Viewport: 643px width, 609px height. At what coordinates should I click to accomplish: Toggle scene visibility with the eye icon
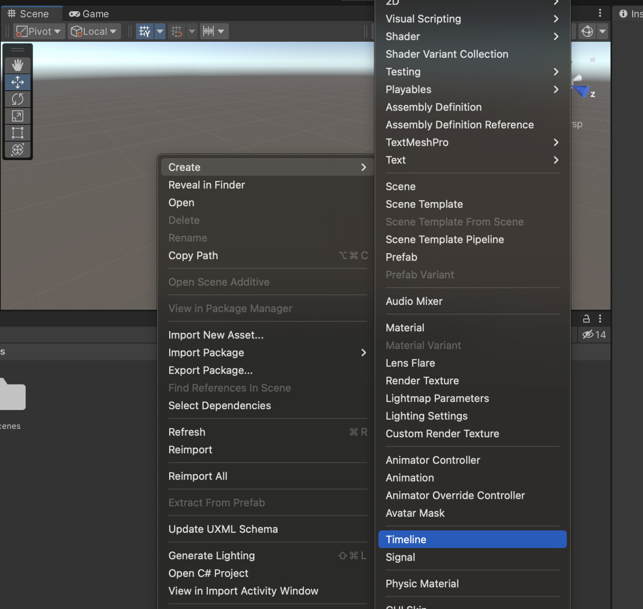[588, 335]
